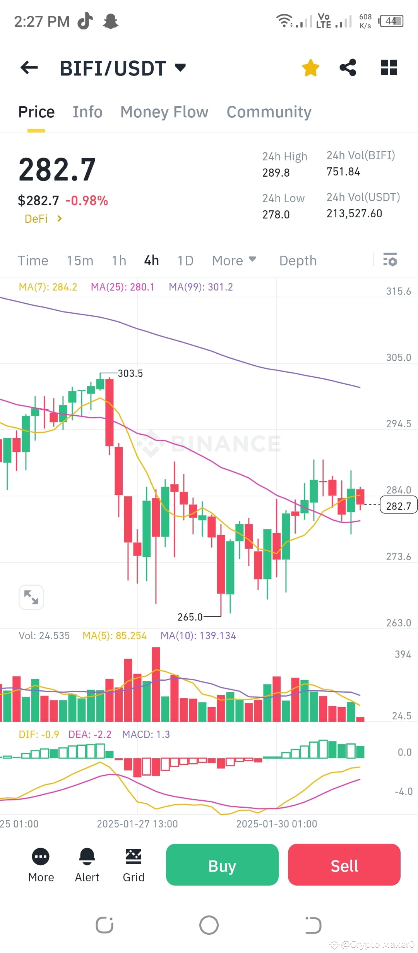Toggle Grid trading mode at the bottom
The image size is (418, 953).
click(x=133, y=856)
